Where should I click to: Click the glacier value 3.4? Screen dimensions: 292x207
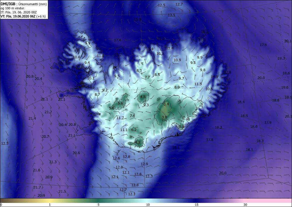point(166,104)
